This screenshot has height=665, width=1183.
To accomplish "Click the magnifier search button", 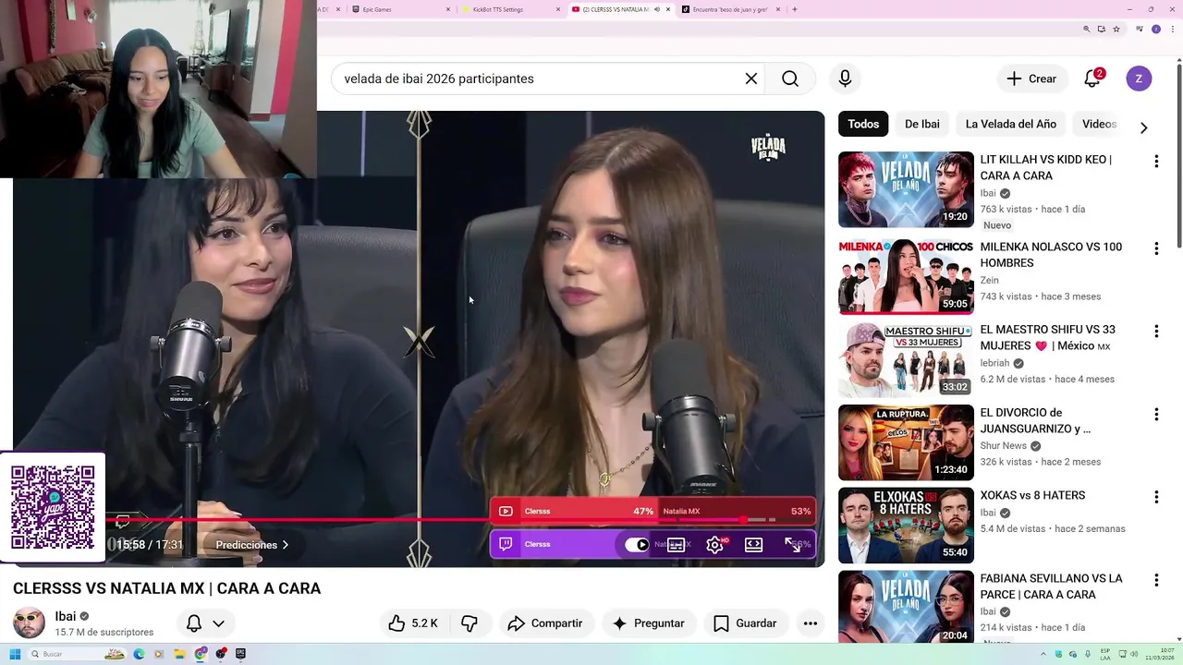I will (x=790, y=79).
